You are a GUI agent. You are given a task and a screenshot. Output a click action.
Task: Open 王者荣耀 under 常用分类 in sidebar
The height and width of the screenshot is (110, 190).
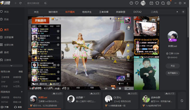click(5, 77)
